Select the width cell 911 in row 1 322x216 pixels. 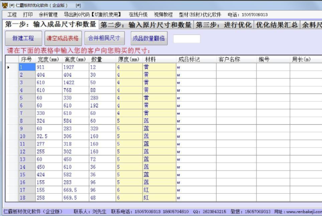click(49, 67)
